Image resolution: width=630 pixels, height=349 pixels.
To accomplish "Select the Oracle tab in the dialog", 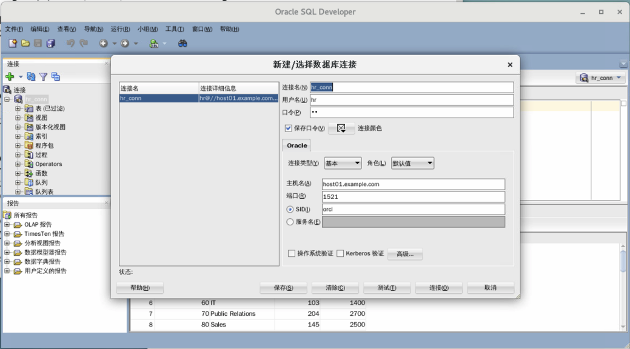I will pos(297,145).
